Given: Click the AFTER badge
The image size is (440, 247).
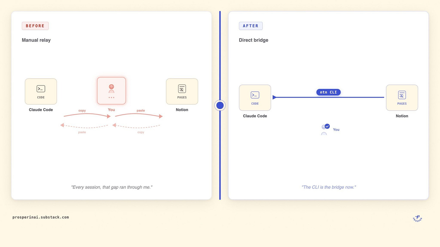Looking at the screenshot, I should (x=251, y=26).
